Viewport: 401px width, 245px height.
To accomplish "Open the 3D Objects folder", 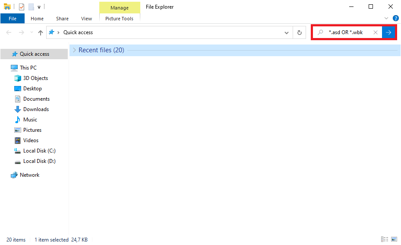I will click(35, 78).
